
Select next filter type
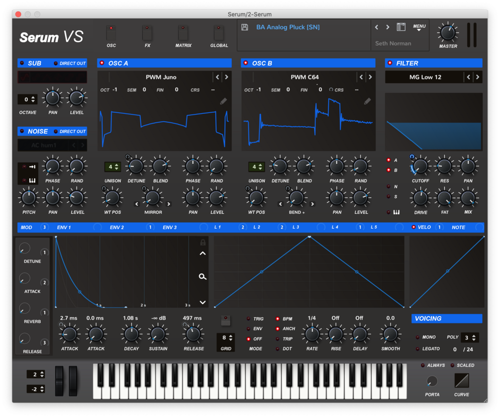(477, 77)
